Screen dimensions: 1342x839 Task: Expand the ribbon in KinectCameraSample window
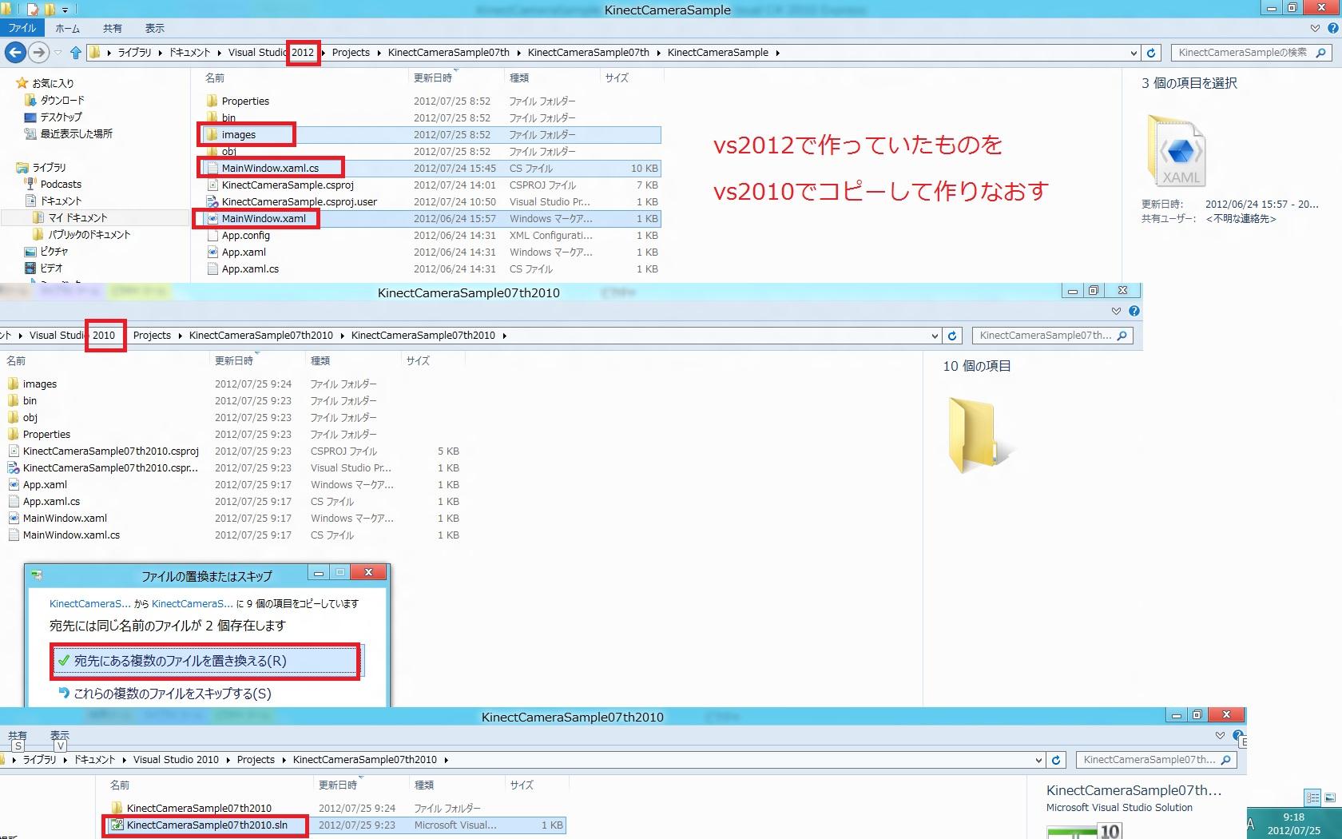click(x=1315, y=28)
